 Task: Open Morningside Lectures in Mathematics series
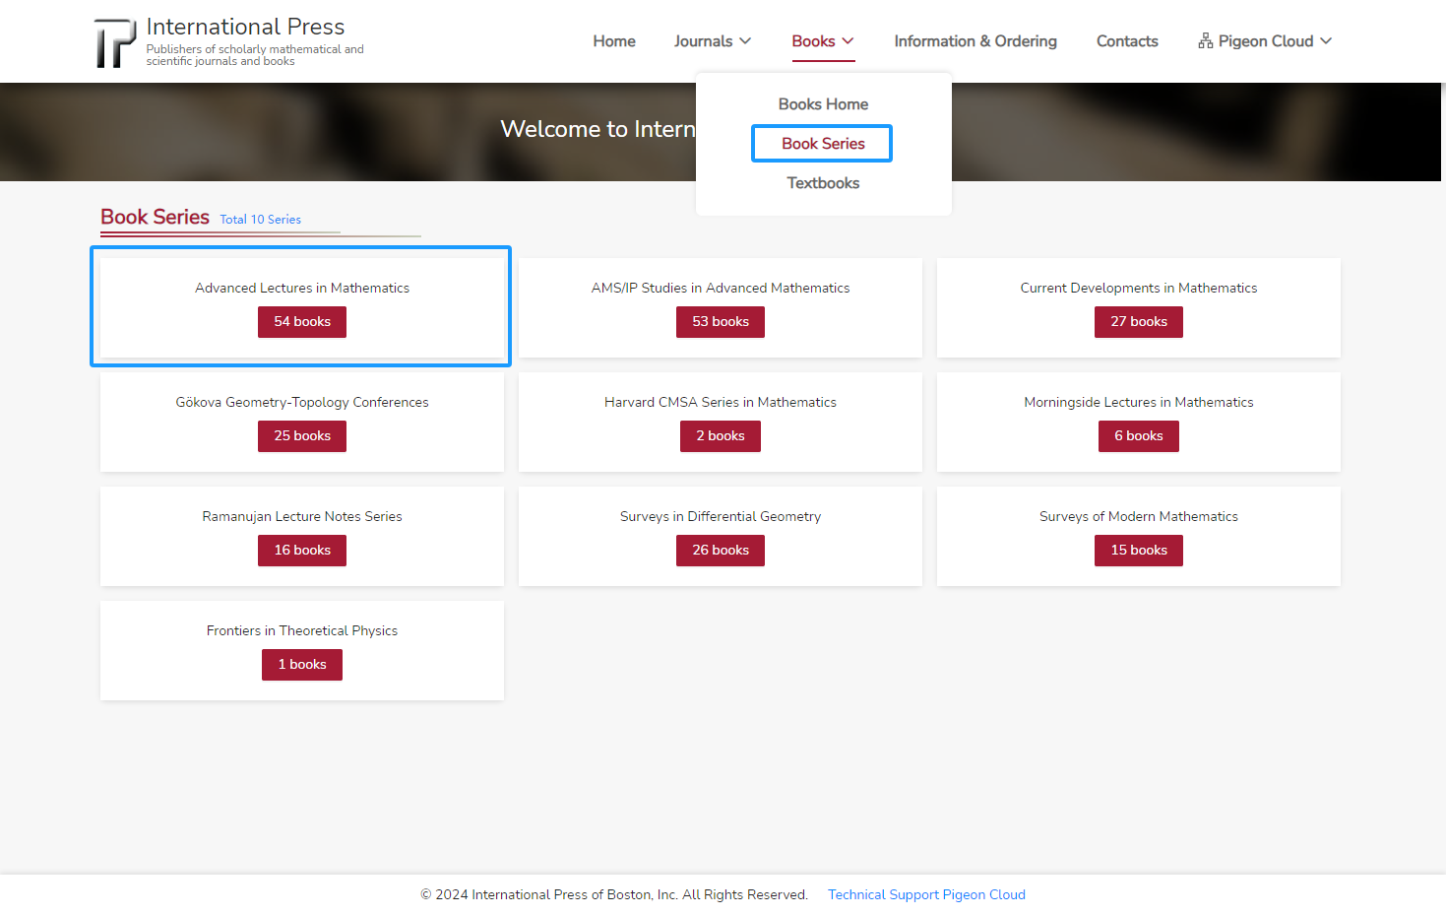point(1139,402)
